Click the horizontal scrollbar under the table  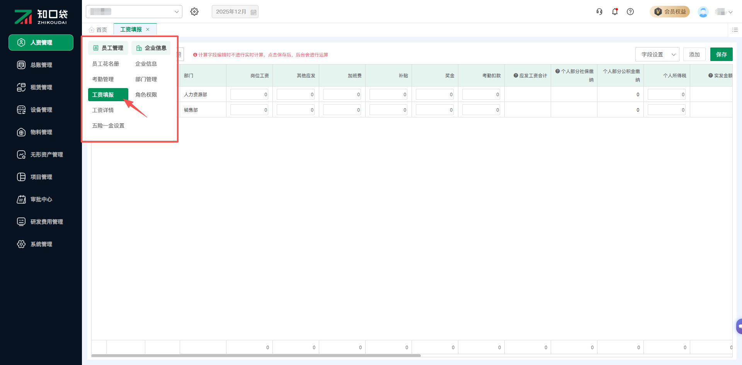pyautogui.click(x=256, y=355)
